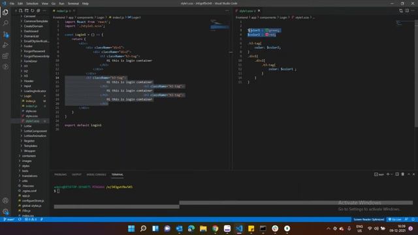Open File Explorer from the taskbar
Viewport: 418px width, 235px height.
[203, 228]
